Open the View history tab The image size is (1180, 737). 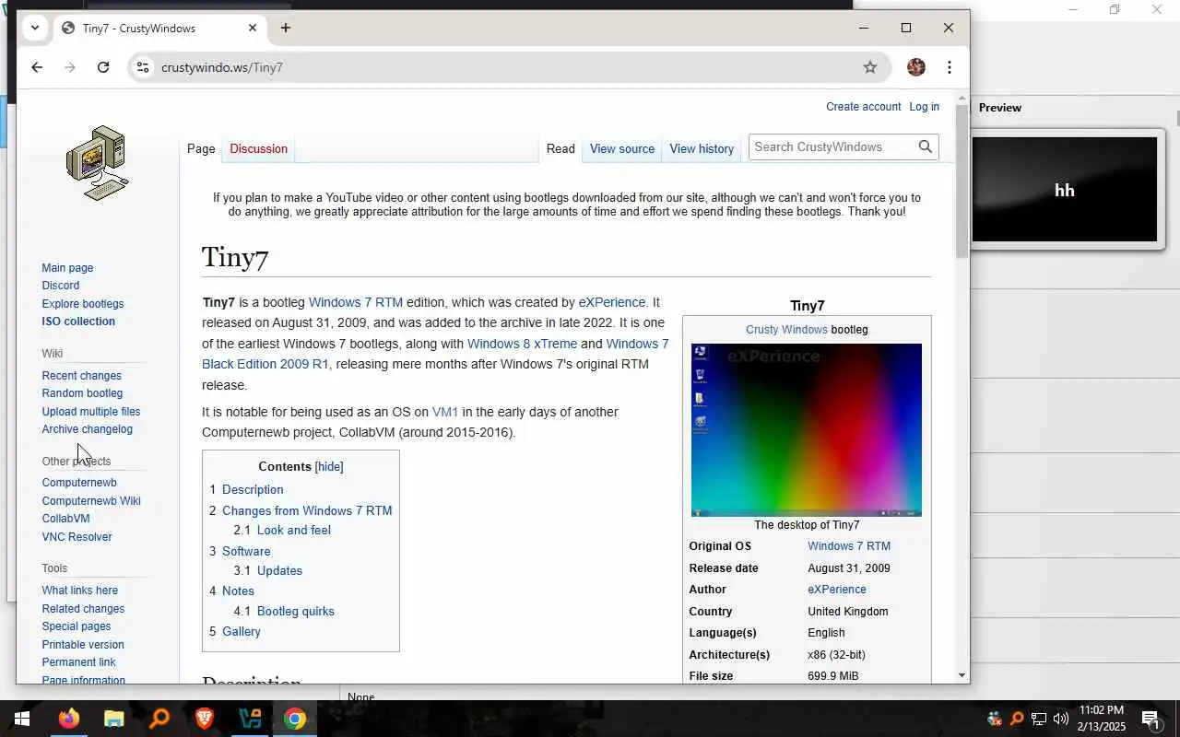(702, 148)
